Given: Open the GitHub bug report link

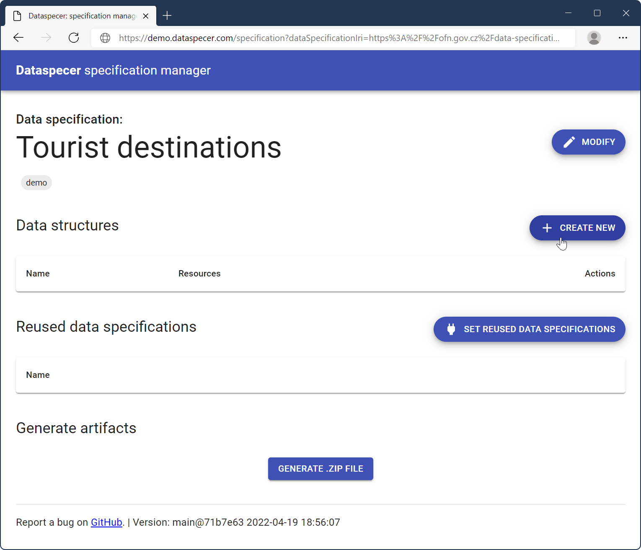Looking at the screenshot, I should tap(106, 522).
